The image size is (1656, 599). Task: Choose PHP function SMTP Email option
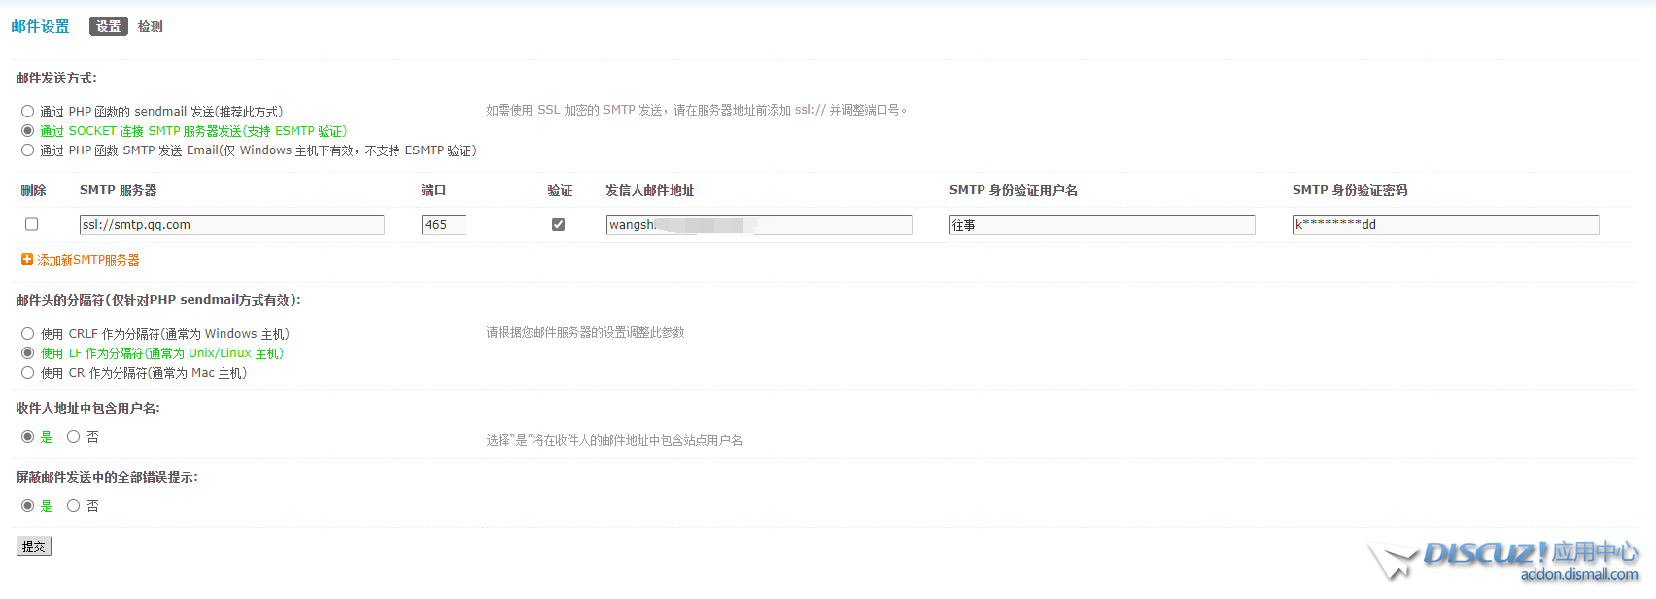click(x=28, y=150)
